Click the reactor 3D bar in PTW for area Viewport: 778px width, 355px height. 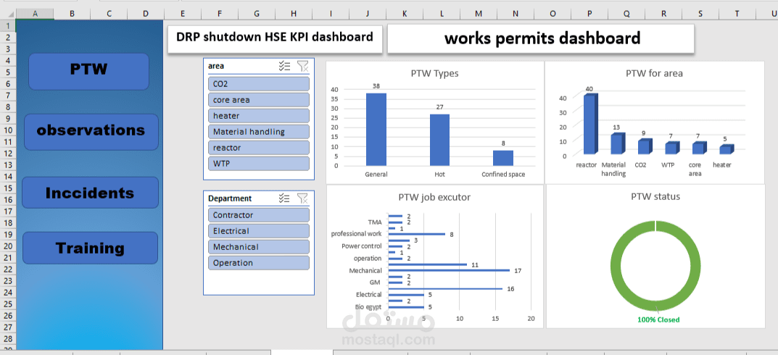point(590,124)
